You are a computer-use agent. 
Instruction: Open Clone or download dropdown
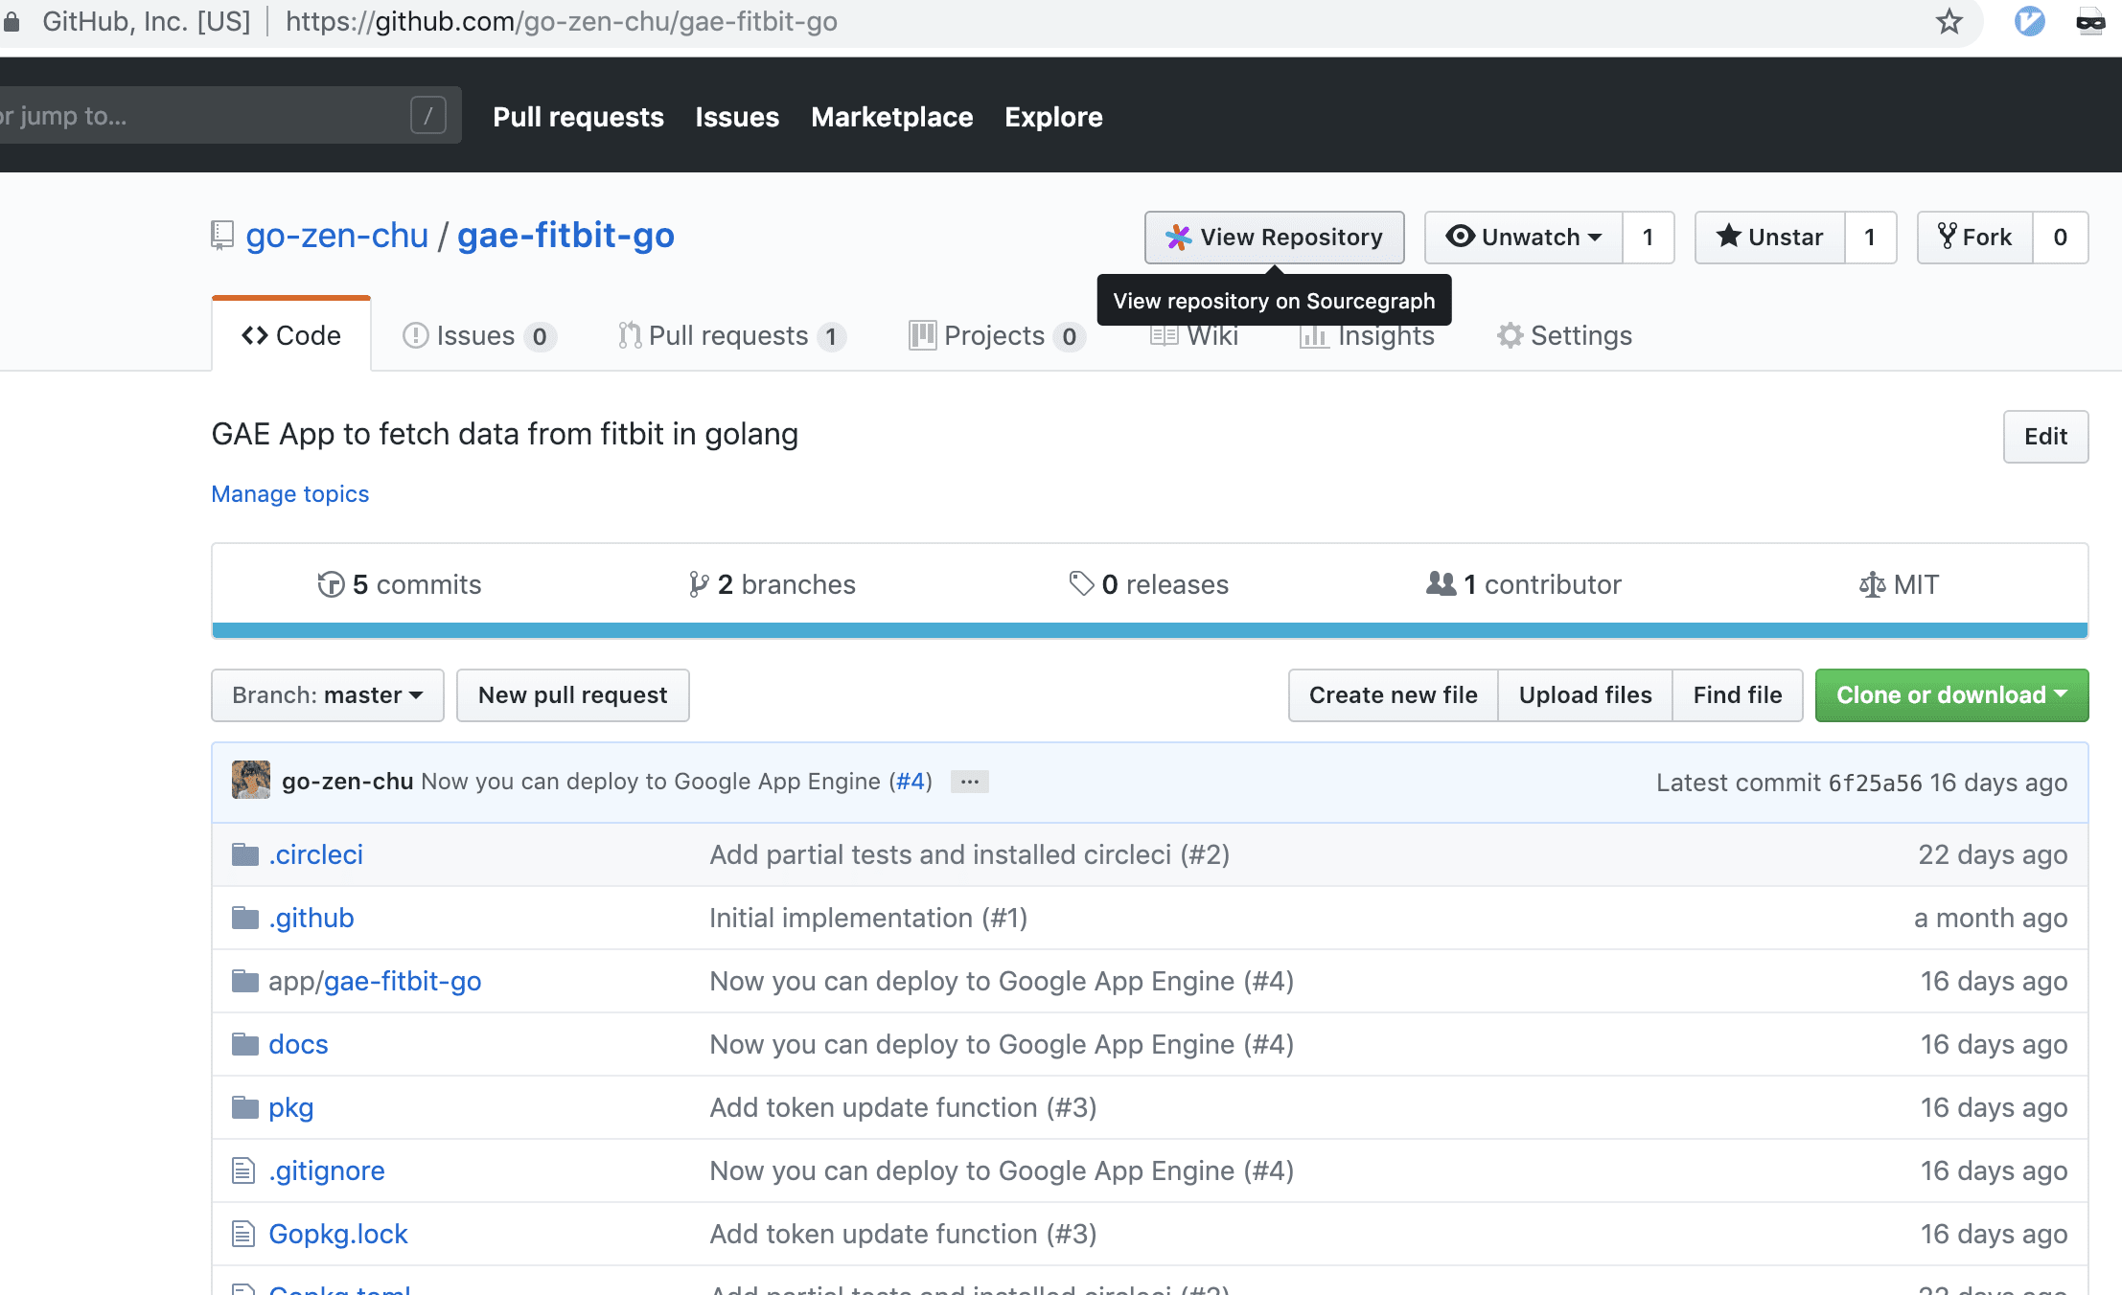(1951, 695)
